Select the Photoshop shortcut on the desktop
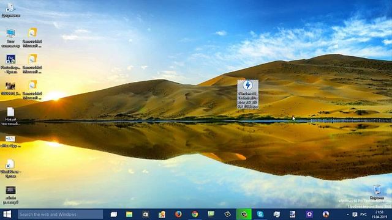392x220 pixels. click(10, 64)
